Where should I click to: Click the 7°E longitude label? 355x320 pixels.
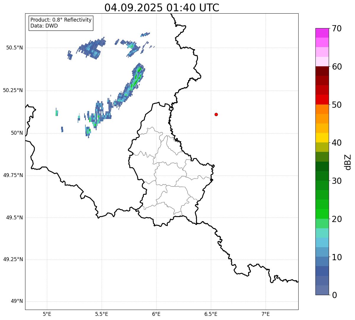266,314
